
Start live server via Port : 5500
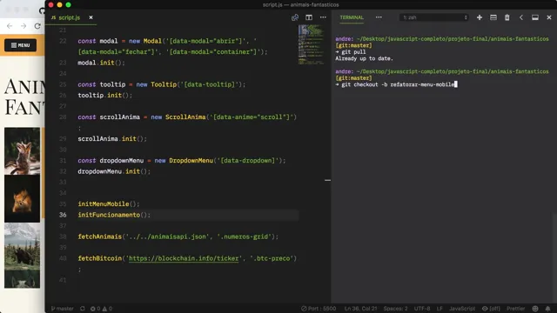coord(319,309)
